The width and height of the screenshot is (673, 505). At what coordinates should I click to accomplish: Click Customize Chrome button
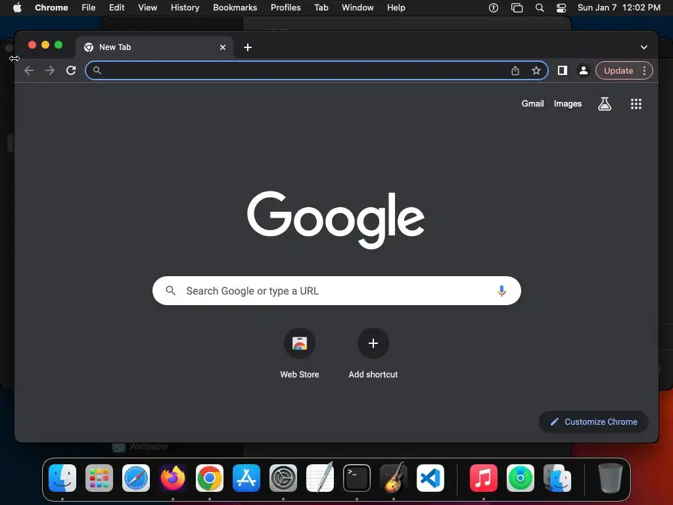click(x=593, y=421)
